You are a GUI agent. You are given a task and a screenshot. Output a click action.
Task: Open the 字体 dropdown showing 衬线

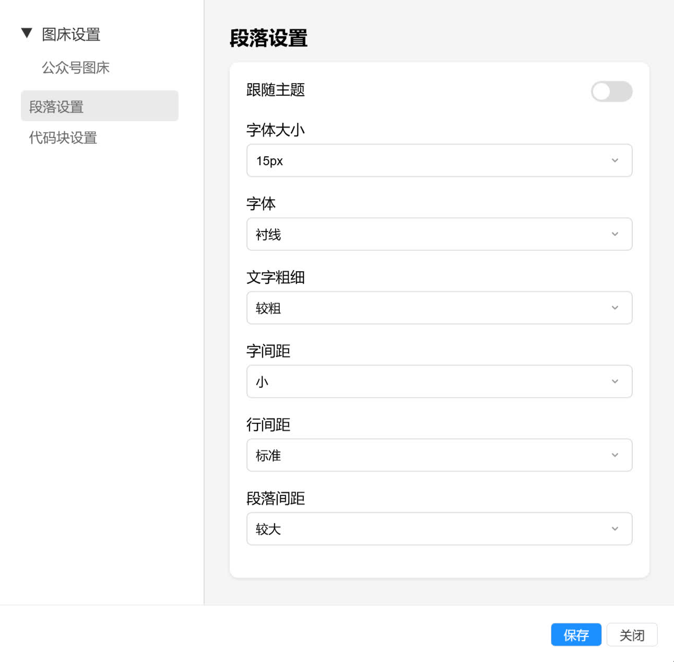tap(439, 234)
